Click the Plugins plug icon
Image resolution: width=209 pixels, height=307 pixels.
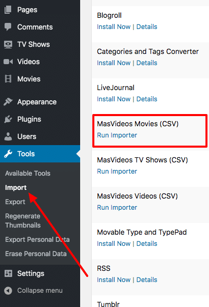[x=8, y=119]
